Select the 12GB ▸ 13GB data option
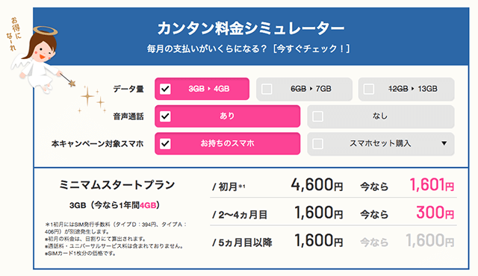Screen dimensions: 478x276 [406, 90]
